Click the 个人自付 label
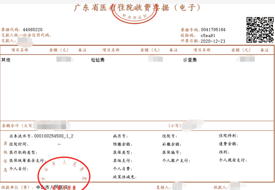The height and width of the screenshot is (190, 275). pyautogui.click(x=19, y=169)
